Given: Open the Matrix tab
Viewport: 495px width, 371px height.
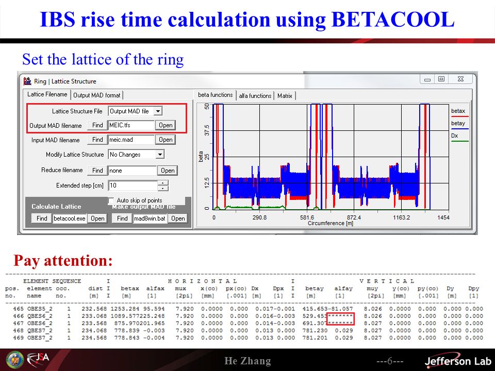Looking at the screenshot, I should pyautogui.click(x=285, y=96).
